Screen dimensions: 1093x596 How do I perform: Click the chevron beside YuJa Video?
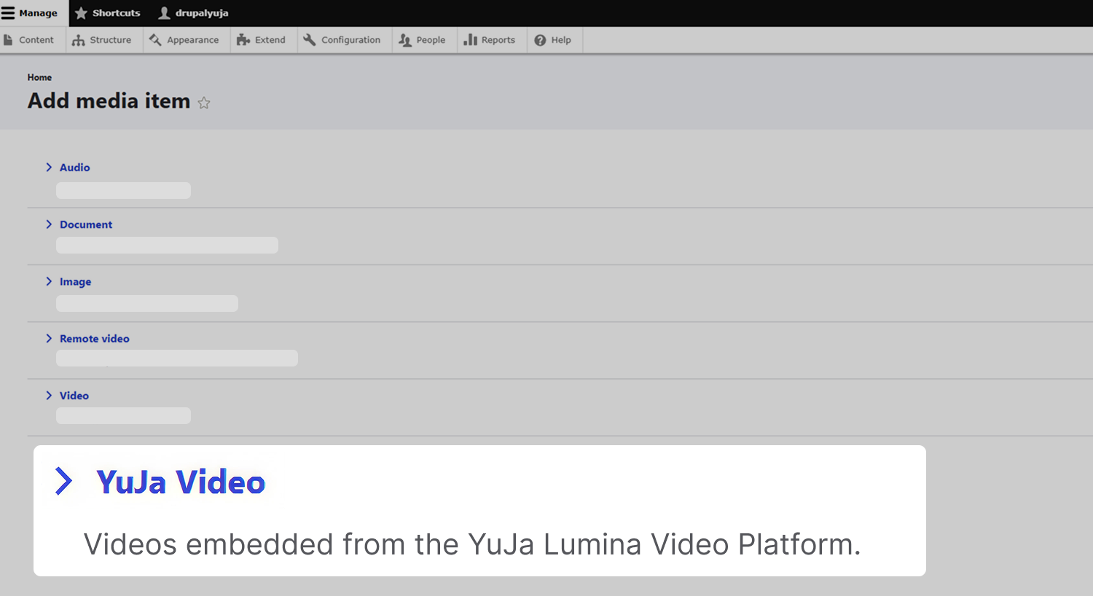64,481
